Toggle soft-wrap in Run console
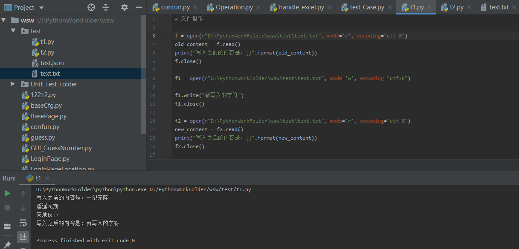 tap(23, 222)
